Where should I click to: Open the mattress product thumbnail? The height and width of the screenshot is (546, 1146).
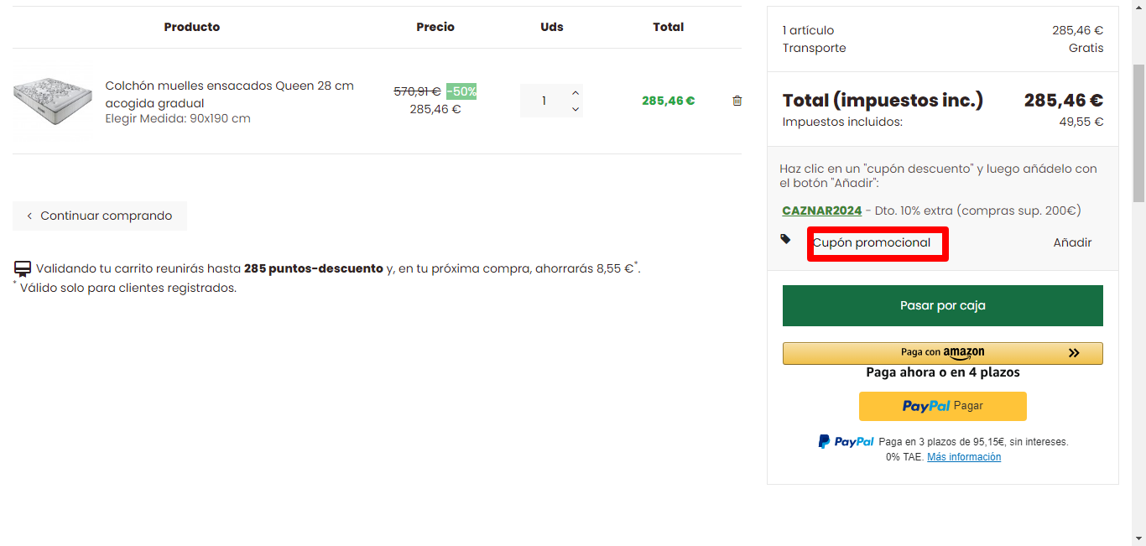click(x=52, y=101)
